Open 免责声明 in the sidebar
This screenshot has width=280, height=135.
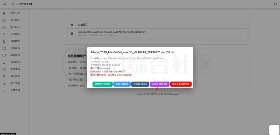point(15,90)
